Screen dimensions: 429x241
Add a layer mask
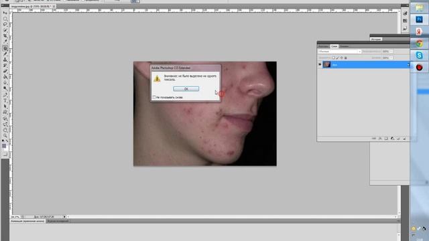386,139
